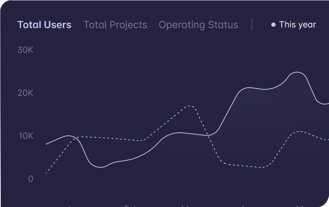The height and width of the screenshot is (207, 329).
Task: Click the dashed line's second smaller peak
Action: tap(299, 131)
